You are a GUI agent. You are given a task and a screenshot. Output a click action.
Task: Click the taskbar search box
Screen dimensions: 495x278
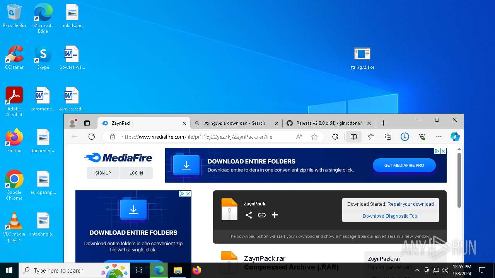point(75,270)
